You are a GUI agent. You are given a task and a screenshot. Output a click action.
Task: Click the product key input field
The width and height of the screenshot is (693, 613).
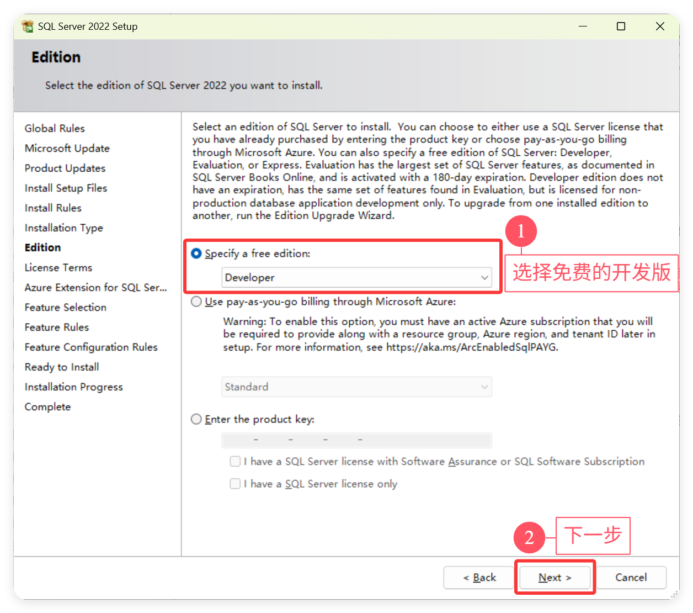pyautogui.click(x=356, y=440)
